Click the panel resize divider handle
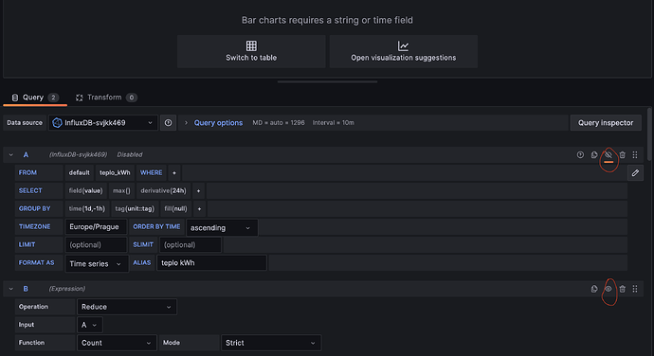Viewport: 654px width, 356px height. point(327,81)
